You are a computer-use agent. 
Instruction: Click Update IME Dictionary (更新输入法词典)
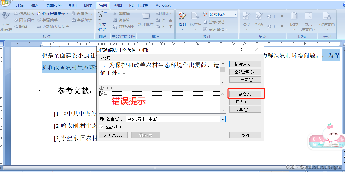pyautogui.click(x=53, y=27)
